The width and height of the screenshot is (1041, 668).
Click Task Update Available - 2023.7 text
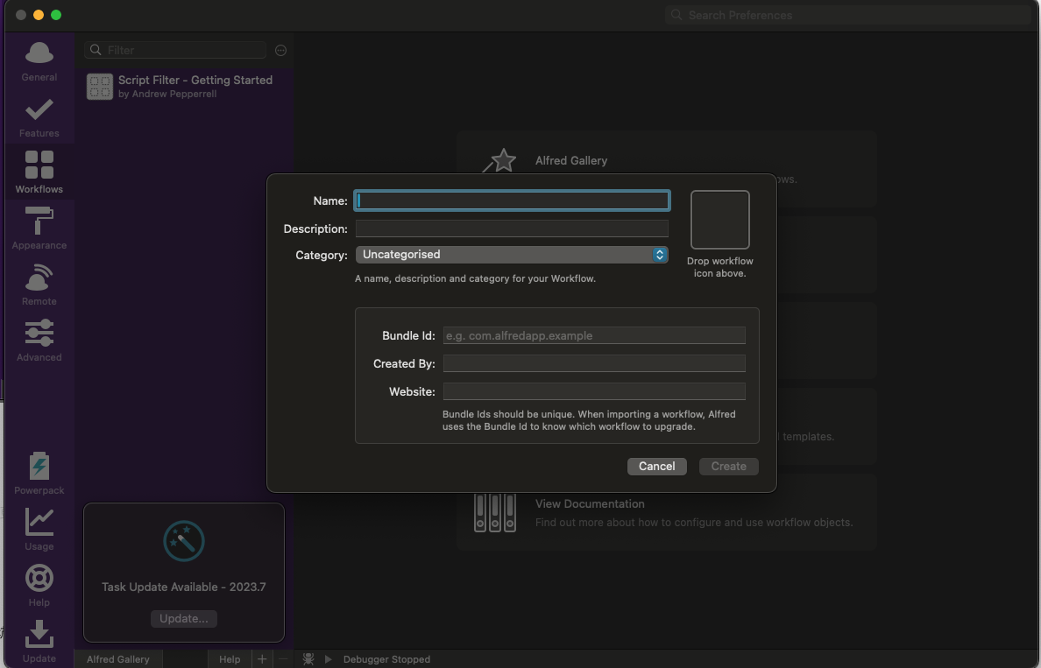(x=184, y=587)
